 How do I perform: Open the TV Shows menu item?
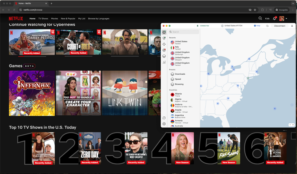point(43,19)
